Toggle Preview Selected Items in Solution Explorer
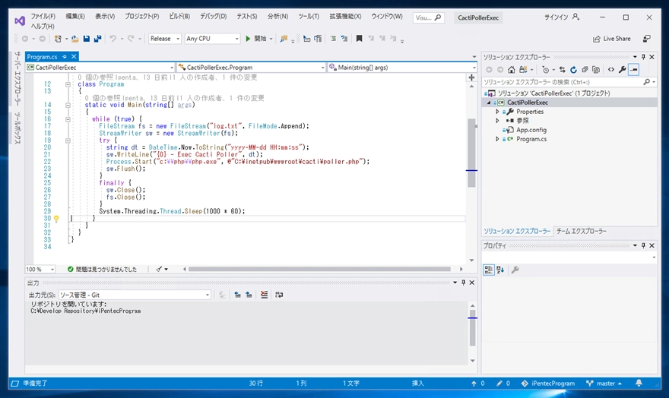 click(634, 69)
